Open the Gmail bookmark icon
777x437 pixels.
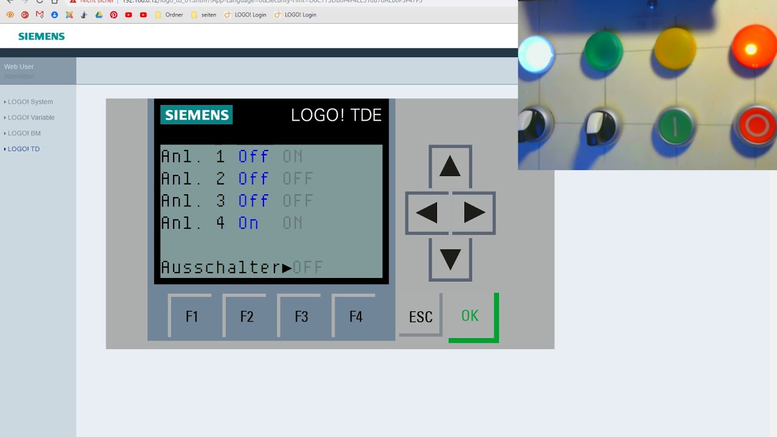tap(39, 15)
